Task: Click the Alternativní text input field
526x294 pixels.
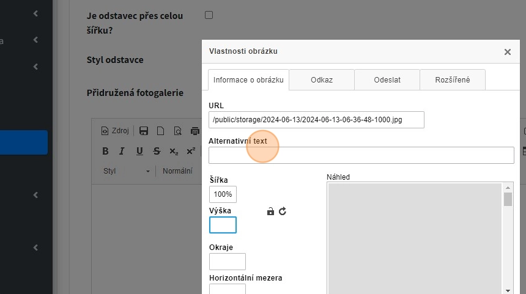Action: click(x=361, y=156)
